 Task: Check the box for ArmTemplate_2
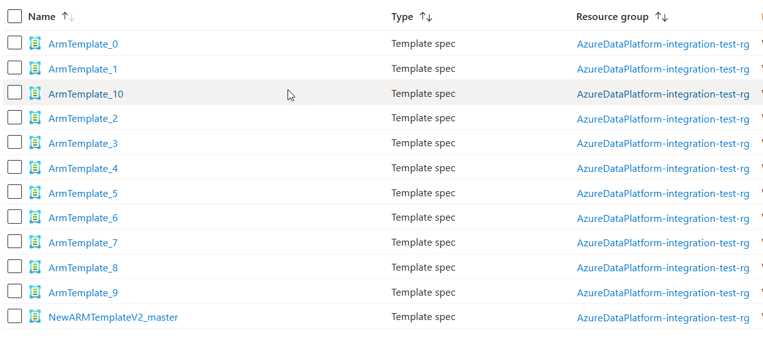click(x=15, y=117)
